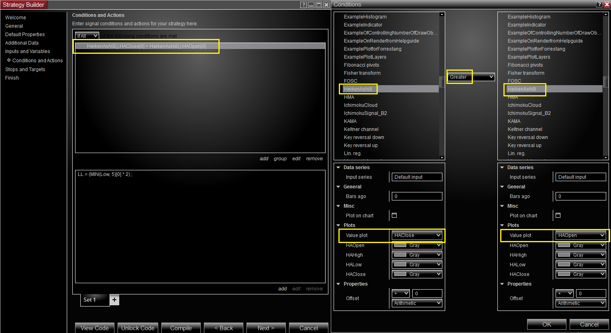The image size is (611, 333).
Task: Confirm the condition with OK
Action: 547,324
